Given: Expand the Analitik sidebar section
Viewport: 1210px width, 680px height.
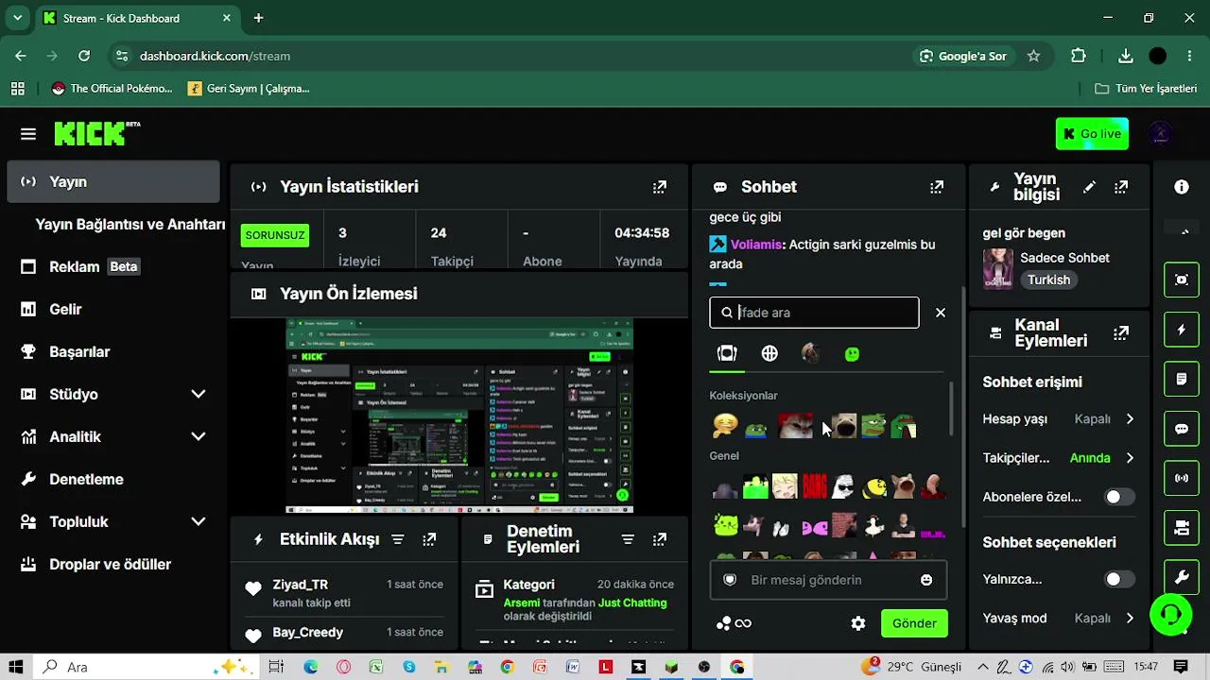Looking at the screenshot, I should [199, 436].
